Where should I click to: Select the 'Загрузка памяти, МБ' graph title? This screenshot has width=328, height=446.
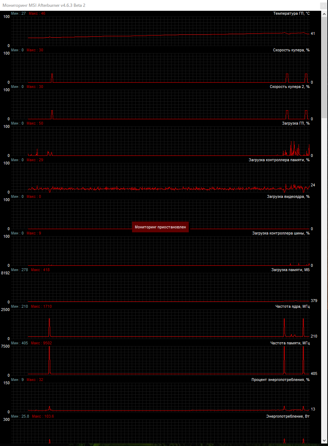290,270
